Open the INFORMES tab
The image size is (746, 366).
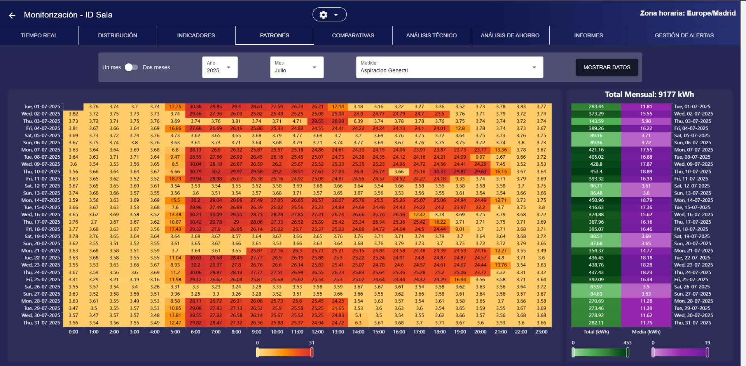coord(589,35)
